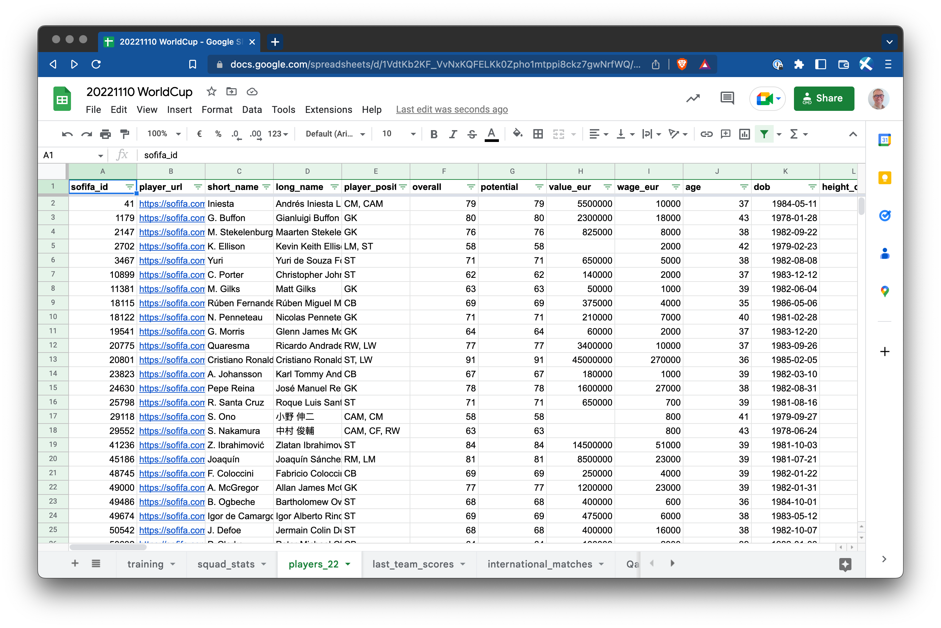Toggle the filter button in the toolbar
The height and width of the screenshot is (628, 941).
pyautogui.click(x=764, y=134)
